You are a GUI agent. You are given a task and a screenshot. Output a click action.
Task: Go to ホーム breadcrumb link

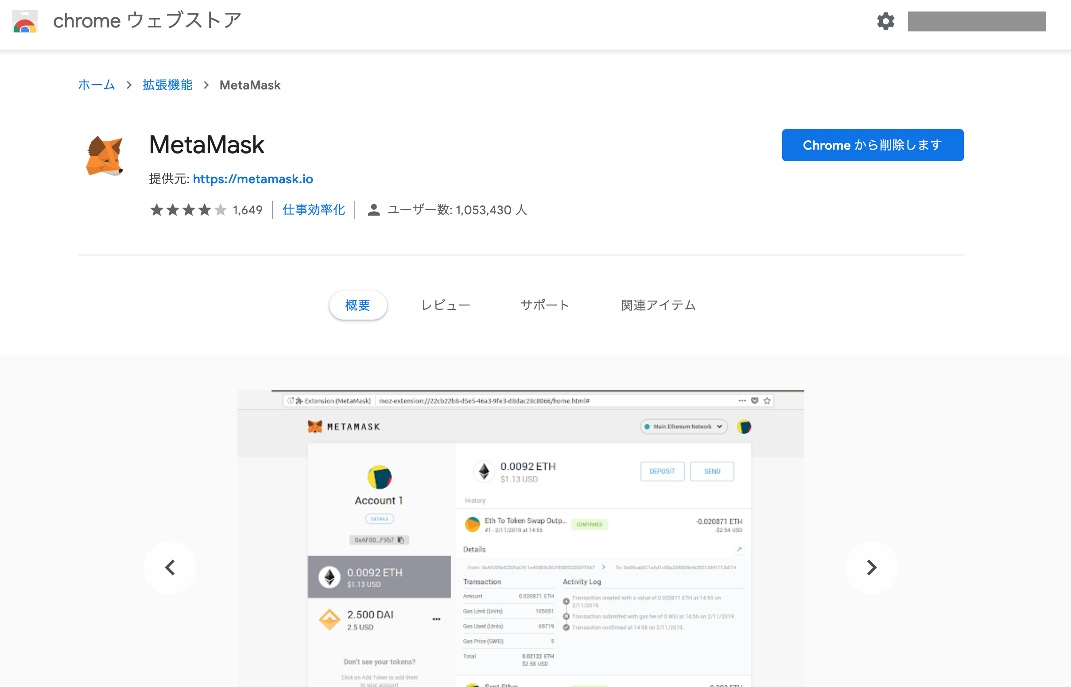(x=97, y=85)
